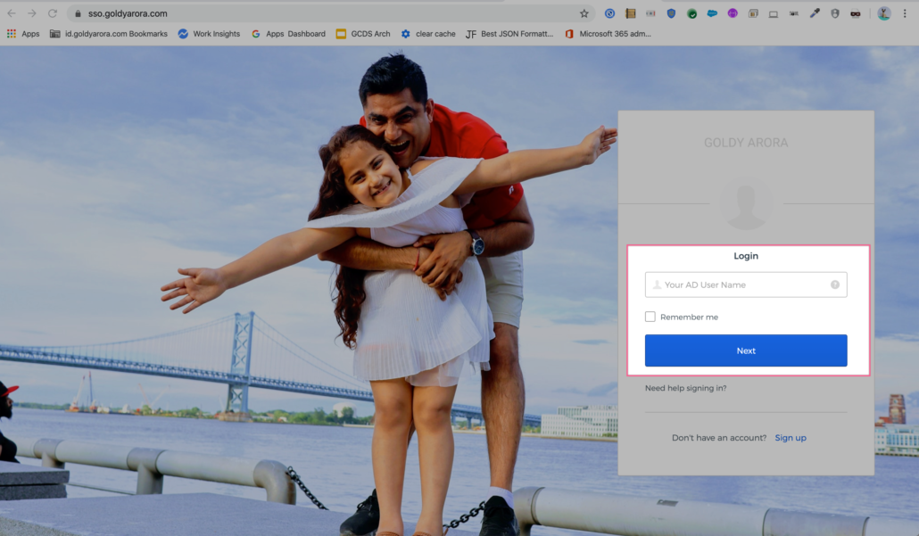Image resolution: width=919 pixels, height=536 pixels.
Task: Open the green checkmark extension
Action: (x=691, y=13)
